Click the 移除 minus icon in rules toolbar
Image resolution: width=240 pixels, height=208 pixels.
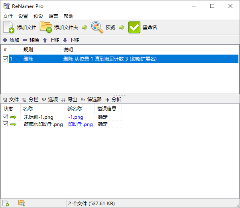tap(25, 40)
